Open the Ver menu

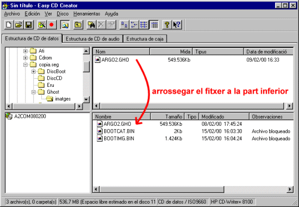pyautogui.click(x=48, y=14)
